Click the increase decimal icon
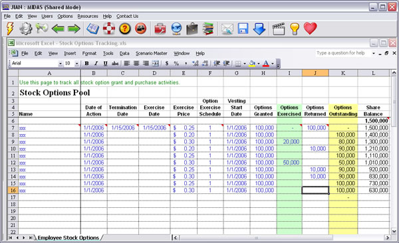399x243 pixels. pyautogui.click(x=195, y=63)
